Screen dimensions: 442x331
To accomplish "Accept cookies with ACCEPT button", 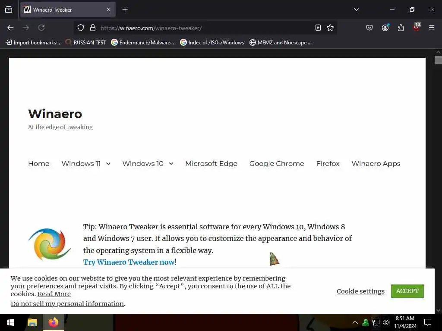I will (407, 291).
